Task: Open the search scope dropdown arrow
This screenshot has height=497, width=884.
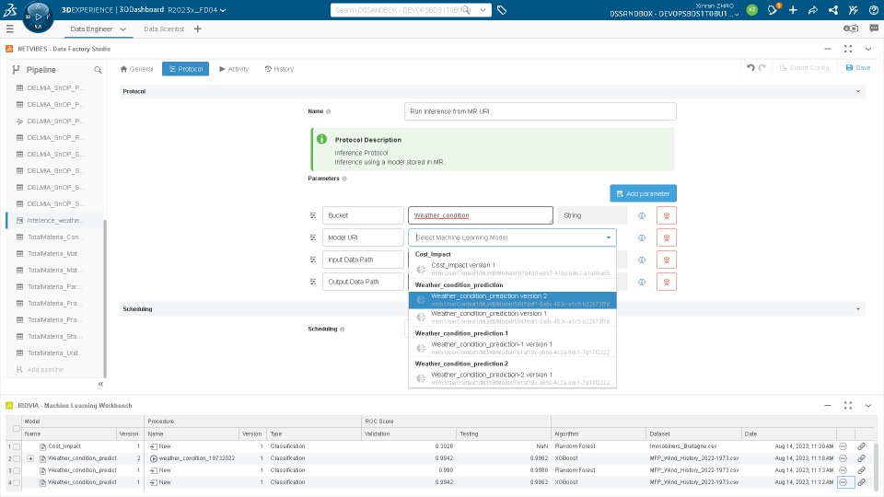Action: pos(483,9)
